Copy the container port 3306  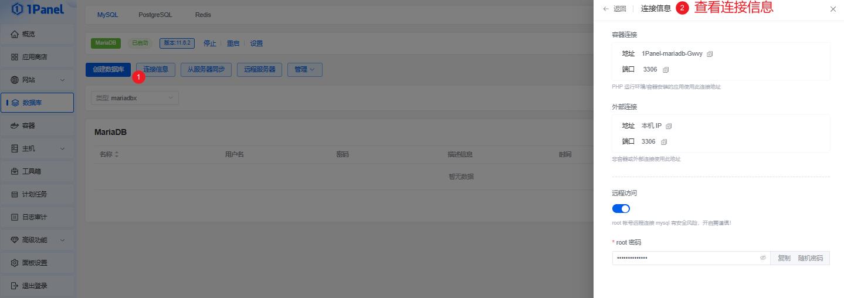point(666,70)
